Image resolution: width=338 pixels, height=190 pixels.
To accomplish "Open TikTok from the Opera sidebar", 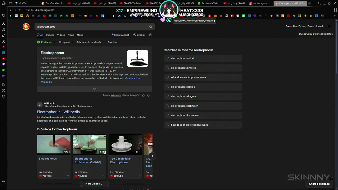I will 3,35.
